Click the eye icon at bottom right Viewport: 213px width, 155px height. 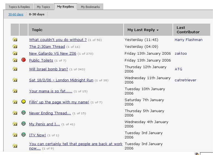(196, 154)
